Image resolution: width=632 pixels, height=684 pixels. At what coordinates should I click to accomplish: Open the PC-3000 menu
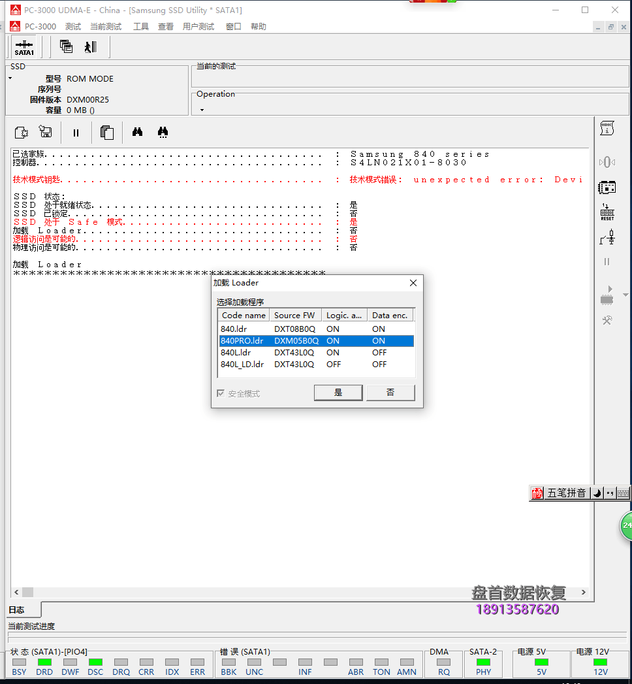(40, 27)
